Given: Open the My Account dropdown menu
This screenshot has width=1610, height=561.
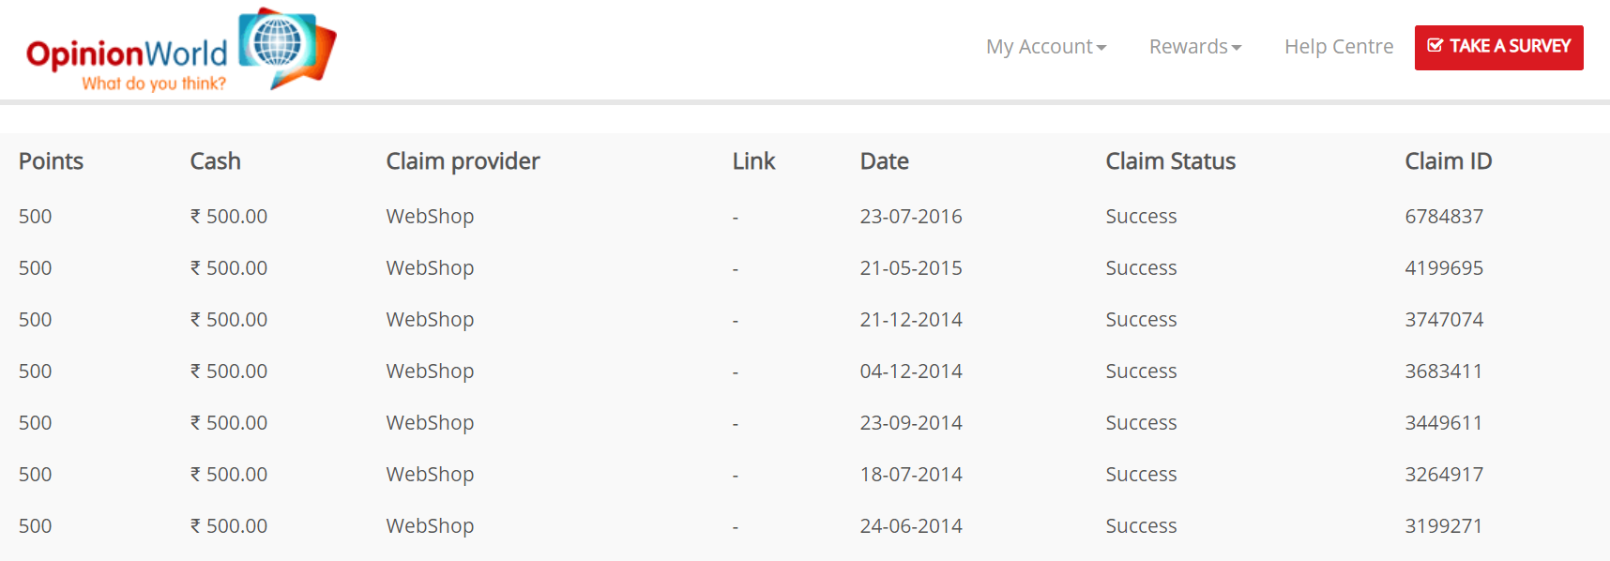Looking at the screenshot, I should [1046, 47].
